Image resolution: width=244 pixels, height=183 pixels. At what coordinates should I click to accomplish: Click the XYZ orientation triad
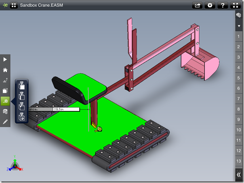[15, 164]
